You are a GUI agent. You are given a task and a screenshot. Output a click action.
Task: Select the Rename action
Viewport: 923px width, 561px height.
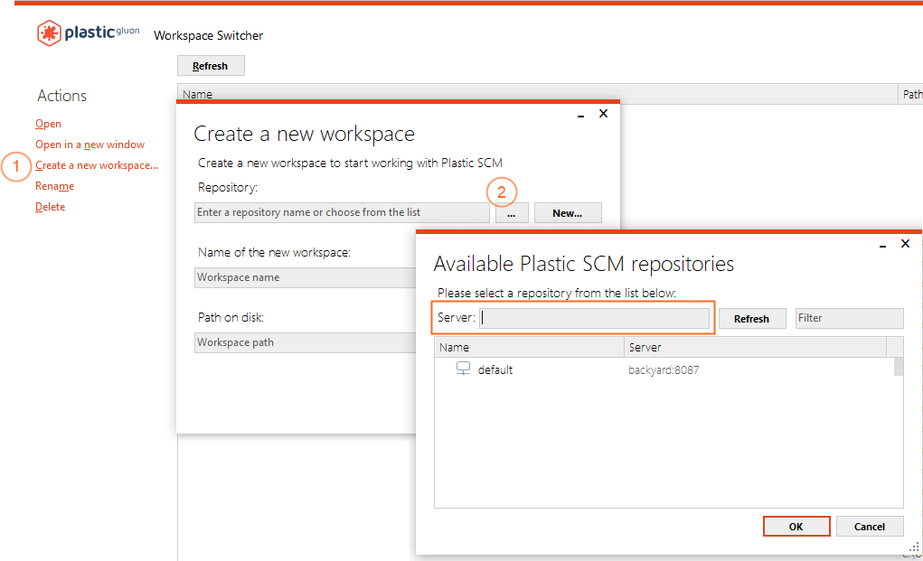click(55, 186)
